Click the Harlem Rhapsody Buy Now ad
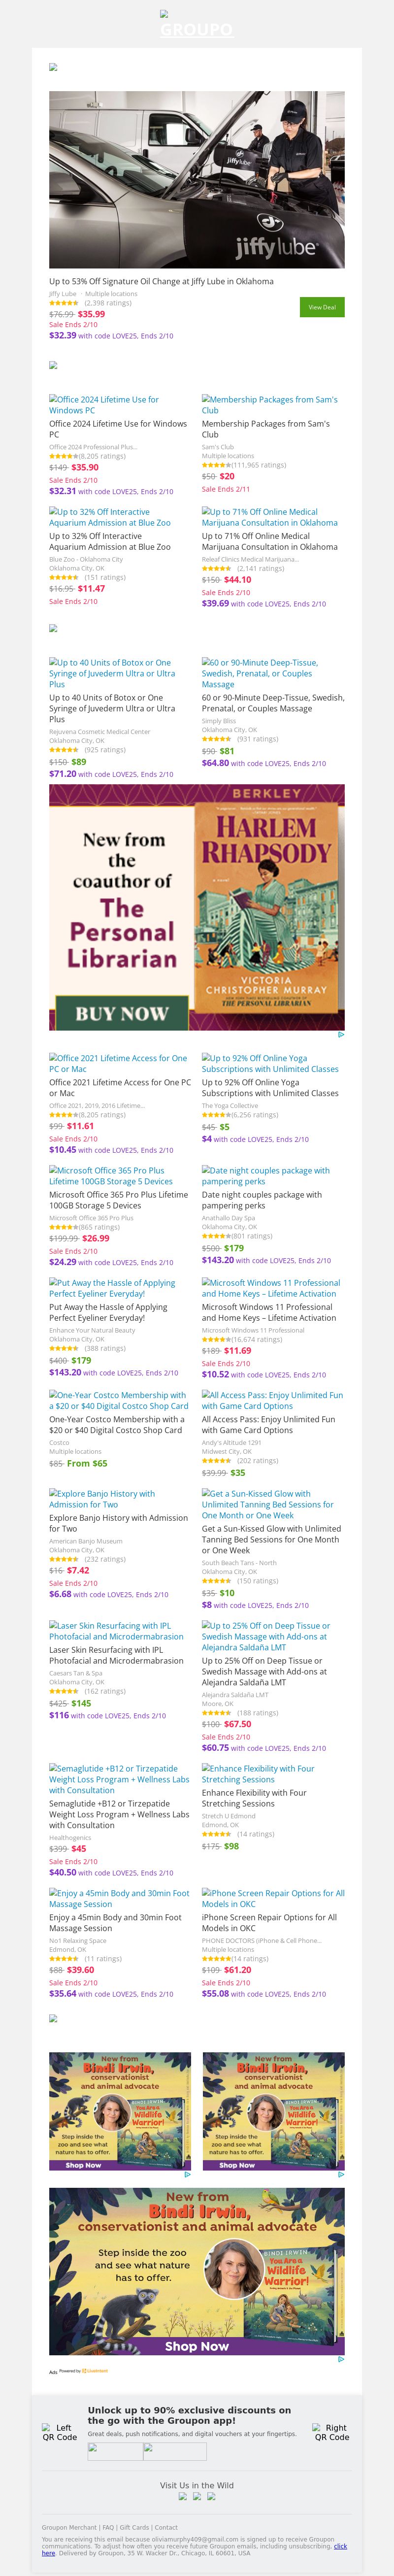The height and width of the screenshot is (2576, 394). 197,907
